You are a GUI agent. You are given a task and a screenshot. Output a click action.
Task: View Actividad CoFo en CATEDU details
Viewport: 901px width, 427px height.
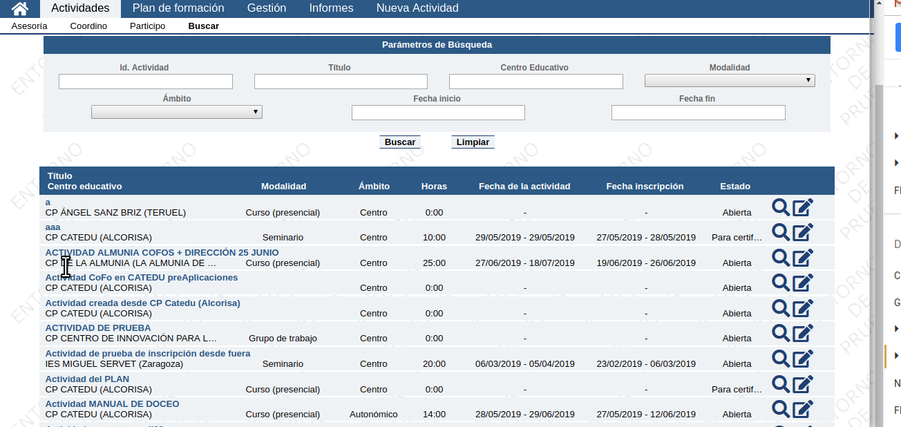pyautogui.click(x=781, y=283)
